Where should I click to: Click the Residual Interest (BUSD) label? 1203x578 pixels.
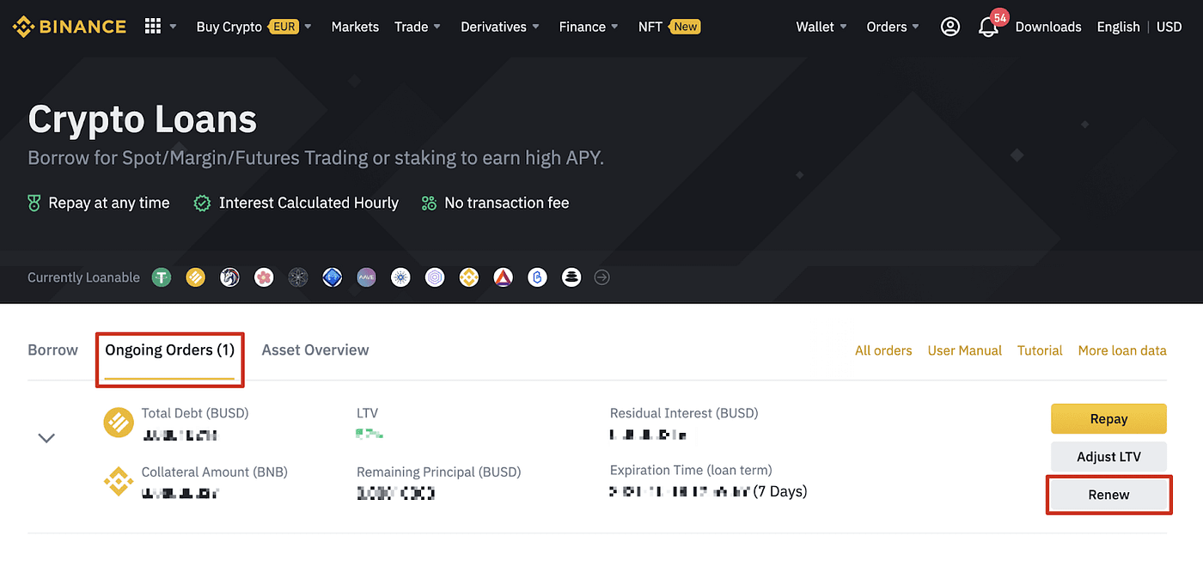684,413
